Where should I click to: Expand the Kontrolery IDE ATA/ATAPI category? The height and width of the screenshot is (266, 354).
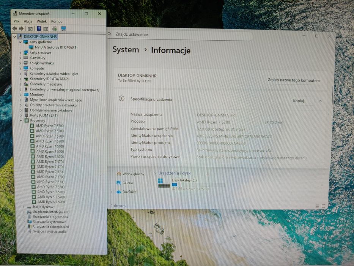(20, 79)
